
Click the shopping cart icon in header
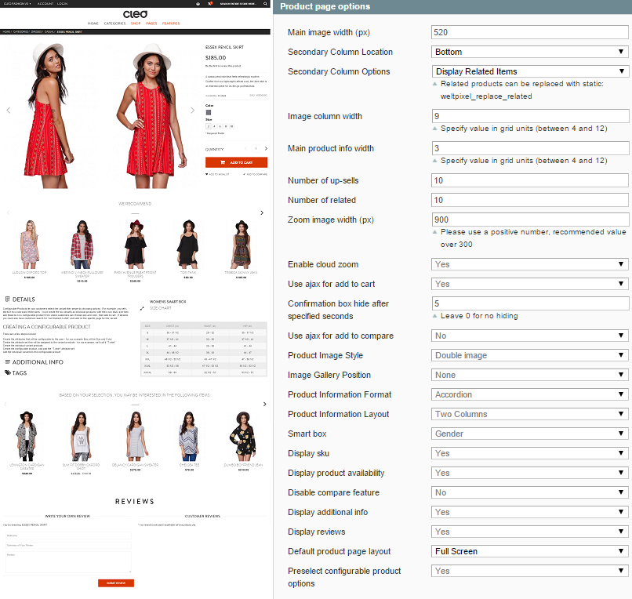[209, 4]
